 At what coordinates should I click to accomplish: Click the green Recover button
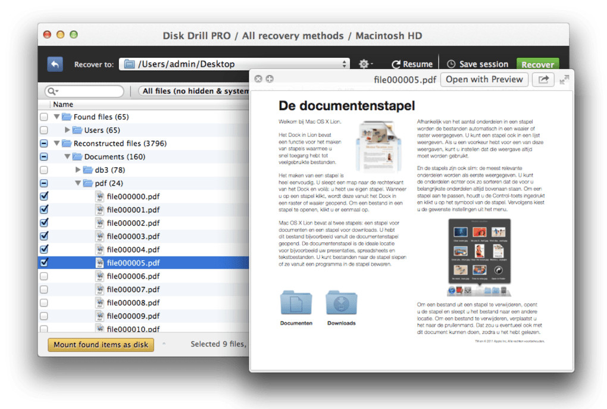(x=538, y=64)
